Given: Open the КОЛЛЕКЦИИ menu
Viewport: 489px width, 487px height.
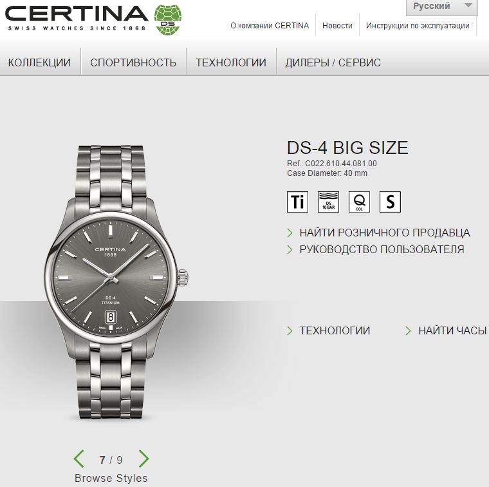Looking at the screenshot, I should [x=40, y=62].
